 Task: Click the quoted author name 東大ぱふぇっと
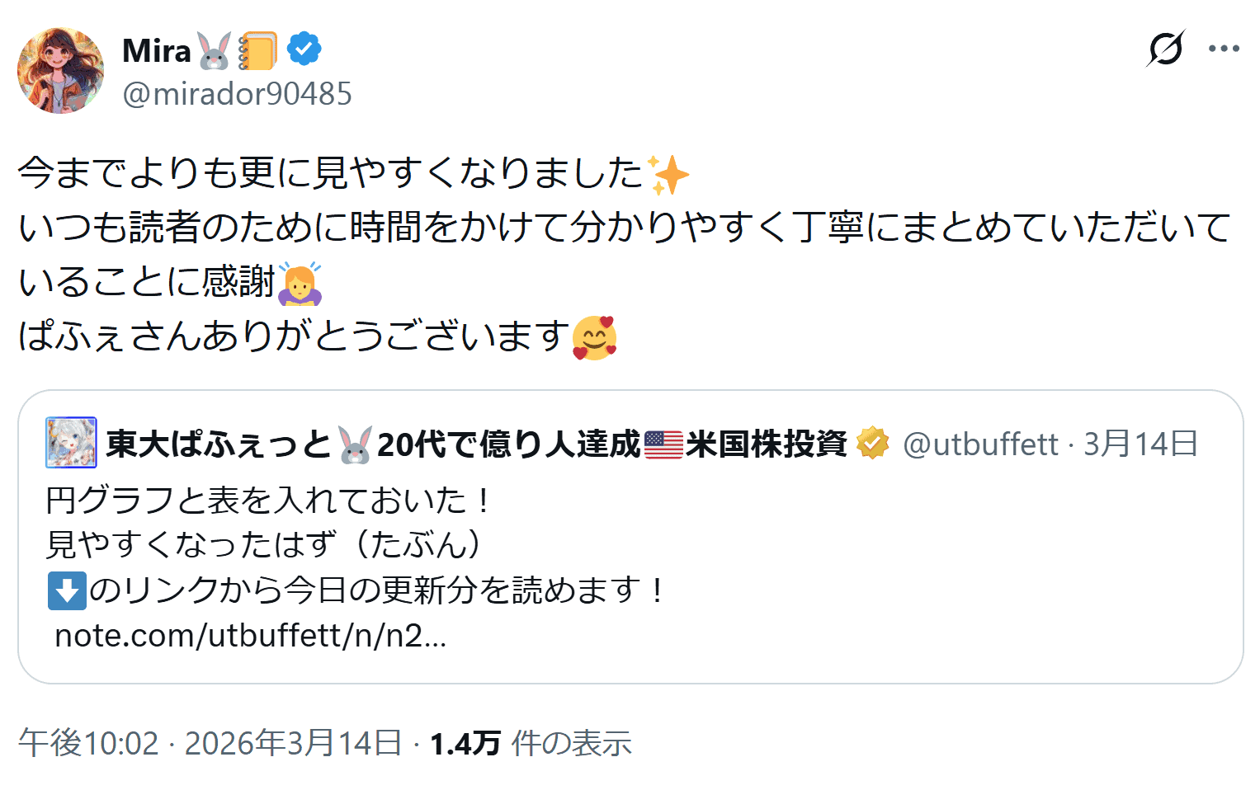(218, 444)
